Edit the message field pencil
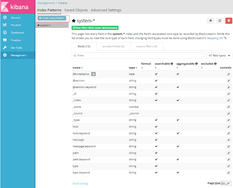This screenshot has width=233, height=188. [228, 140]
